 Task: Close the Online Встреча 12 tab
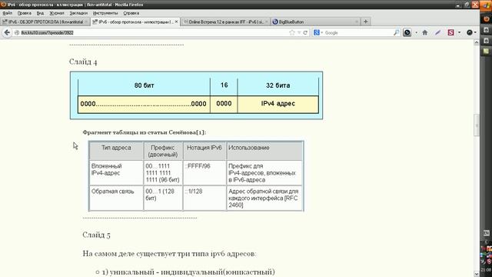267,22
